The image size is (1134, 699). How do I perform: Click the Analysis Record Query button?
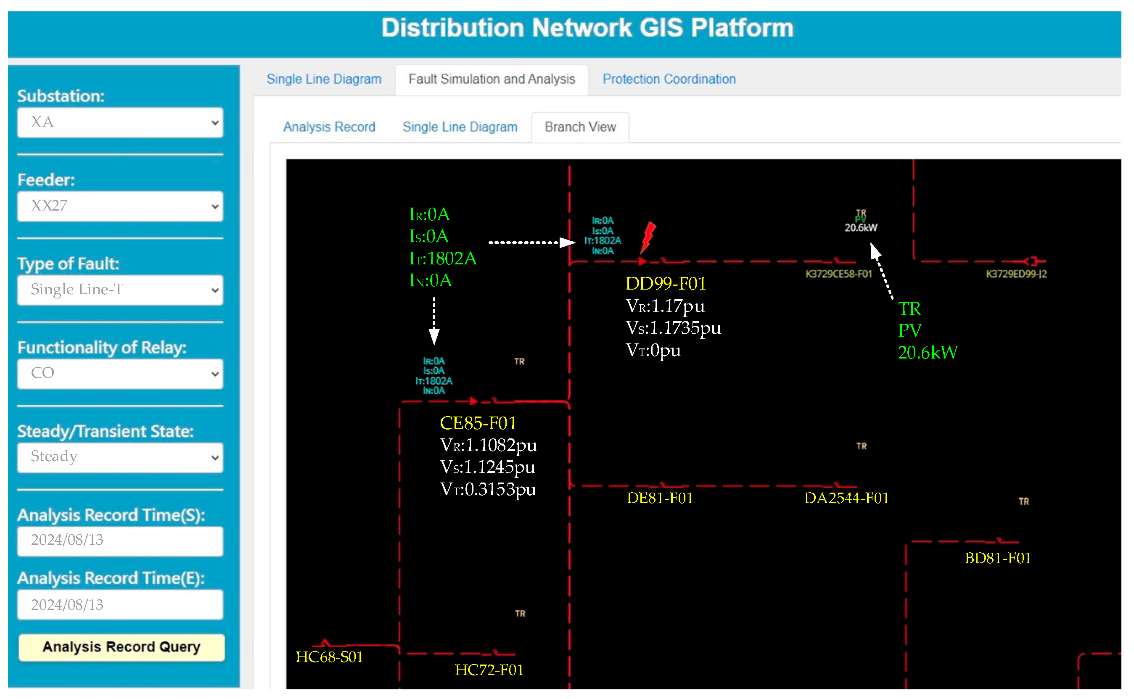(122, 647)
